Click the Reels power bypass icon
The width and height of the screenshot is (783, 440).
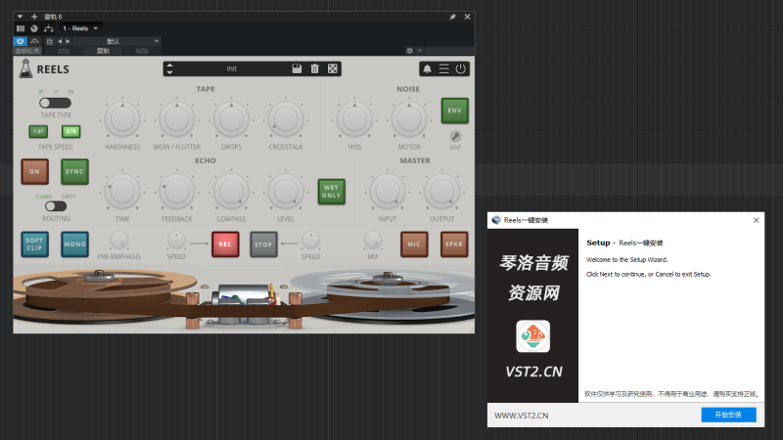pyautogui.click(x=460, y=68)
